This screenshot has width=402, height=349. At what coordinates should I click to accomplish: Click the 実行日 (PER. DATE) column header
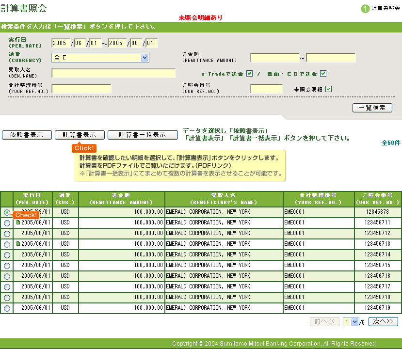click(32, 199)
